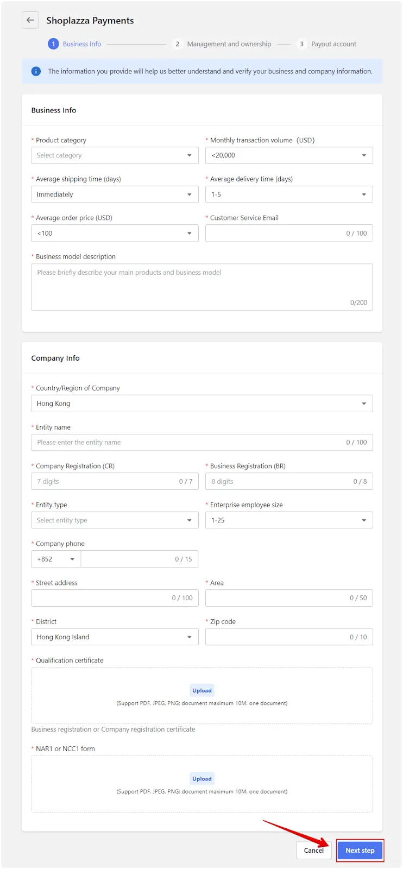Image resolution: width=403 pixels, height=869 pixels.
Task: Go to step 3 Payout account
Action: tap(326, 44)
